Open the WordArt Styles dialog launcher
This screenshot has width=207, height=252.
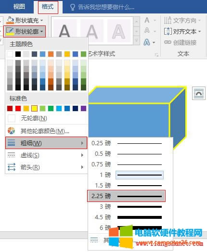pyautogui.click(x=156, y=55)
